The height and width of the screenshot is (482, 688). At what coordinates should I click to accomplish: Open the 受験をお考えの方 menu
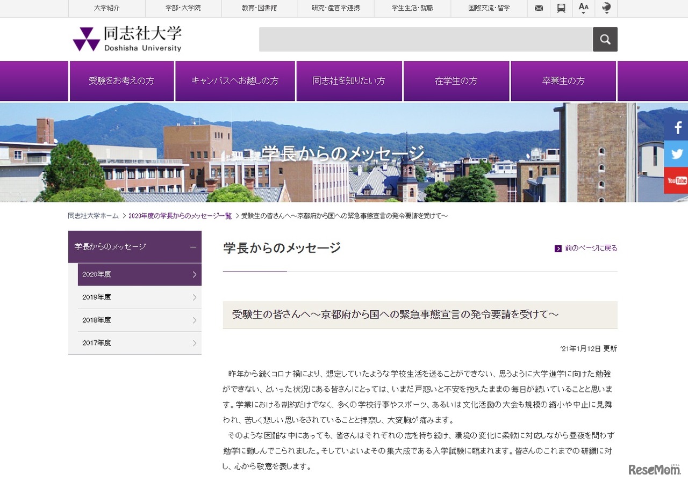(121, 81)
